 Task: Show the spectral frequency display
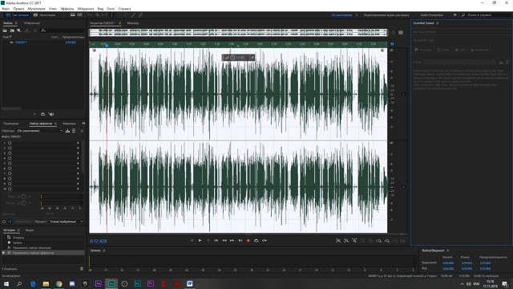click(x=73, y=15)
